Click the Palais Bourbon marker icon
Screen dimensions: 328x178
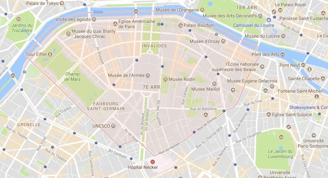tap(180, 26)
